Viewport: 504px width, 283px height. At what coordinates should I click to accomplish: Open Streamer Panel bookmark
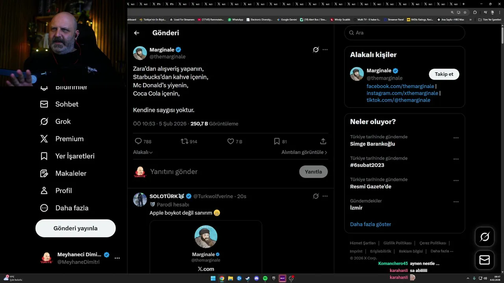click(393, 19)
